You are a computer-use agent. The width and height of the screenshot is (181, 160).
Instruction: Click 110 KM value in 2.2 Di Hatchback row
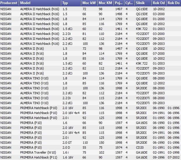tap(102, 34)
